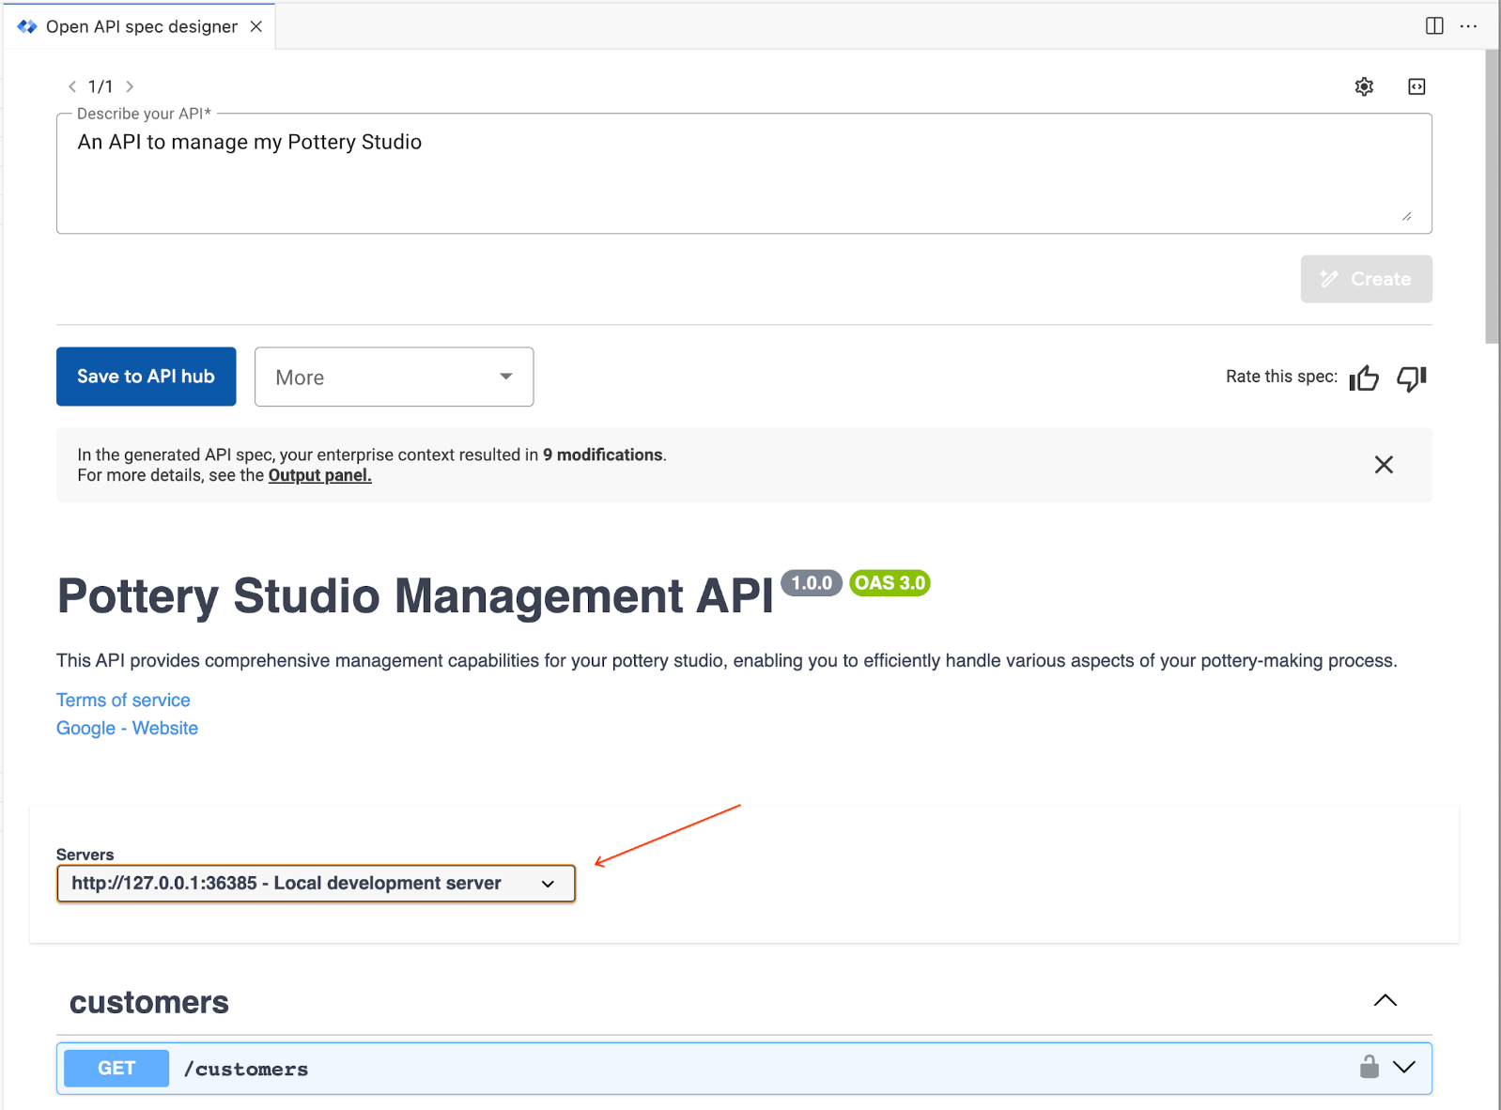
Task: Expand the GET /customers operation chevron
Action: click(1404, 1067)
